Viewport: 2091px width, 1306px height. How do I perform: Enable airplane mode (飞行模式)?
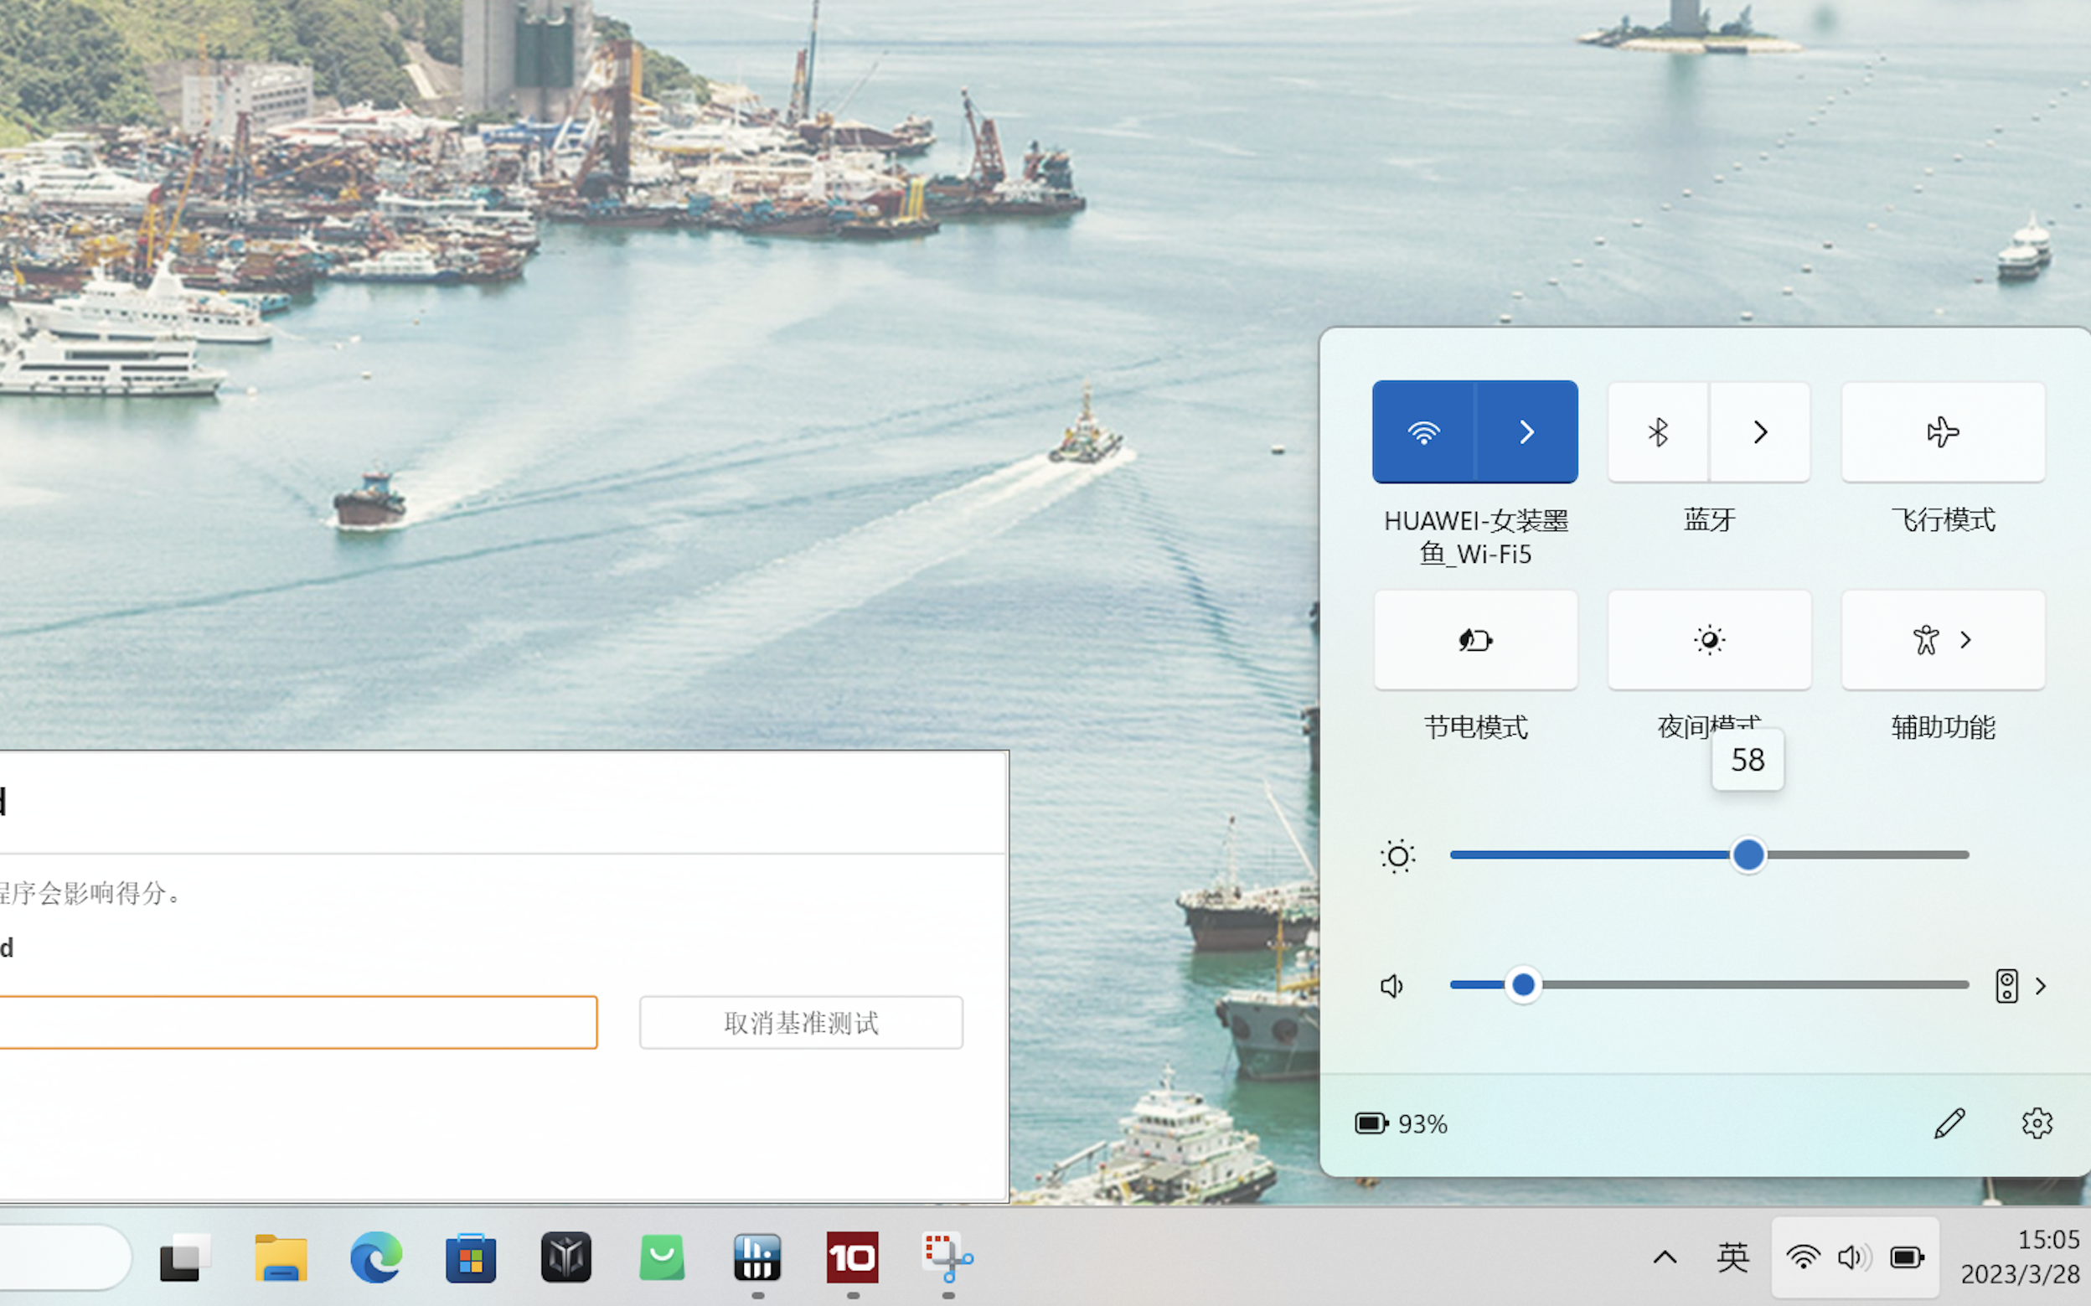[1943, 432]
